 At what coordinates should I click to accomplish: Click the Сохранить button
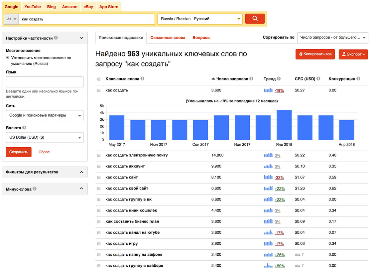point(19,151)
